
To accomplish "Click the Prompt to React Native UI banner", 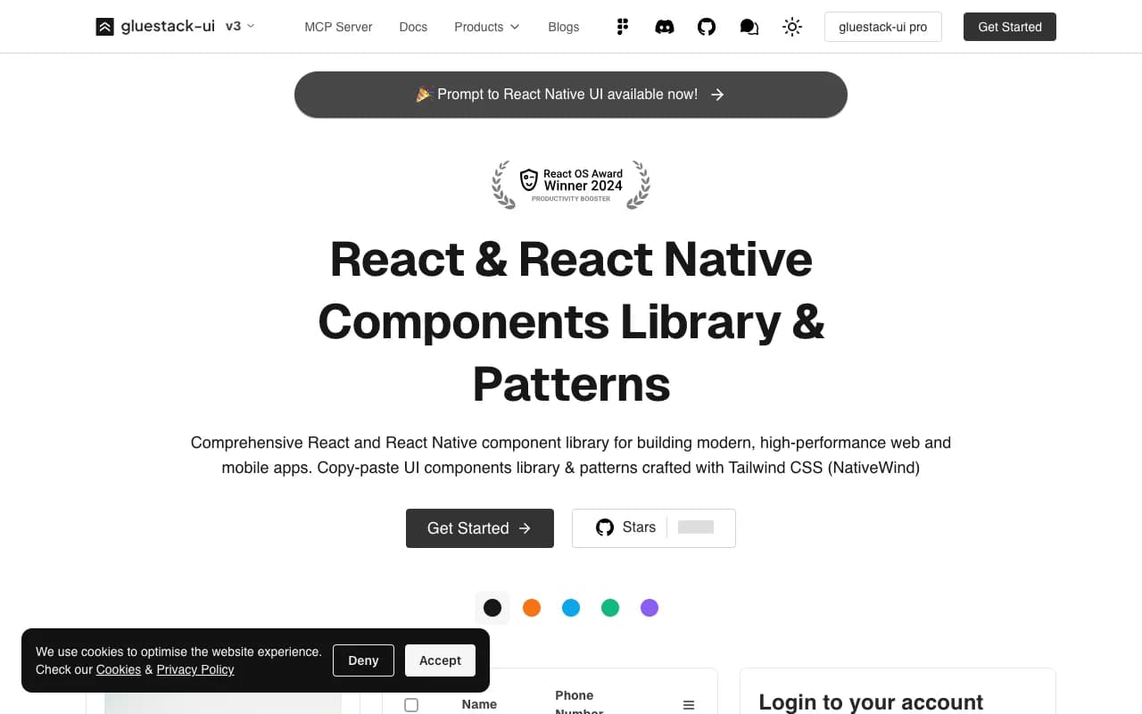I will (x=571, y=94).
